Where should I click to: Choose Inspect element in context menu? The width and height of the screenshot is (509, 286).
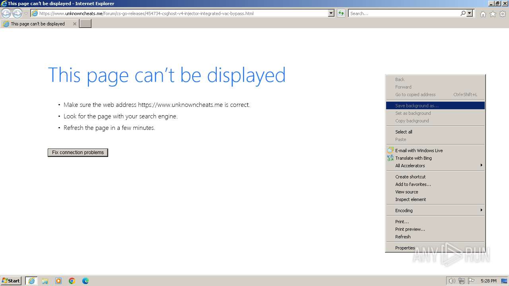pos(435,199)
